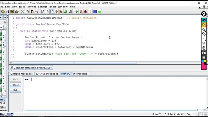Screen dimensions: 208x117
Task: Select the Run I/O tab
Action: pyautogui.click(x=66, y=74)
